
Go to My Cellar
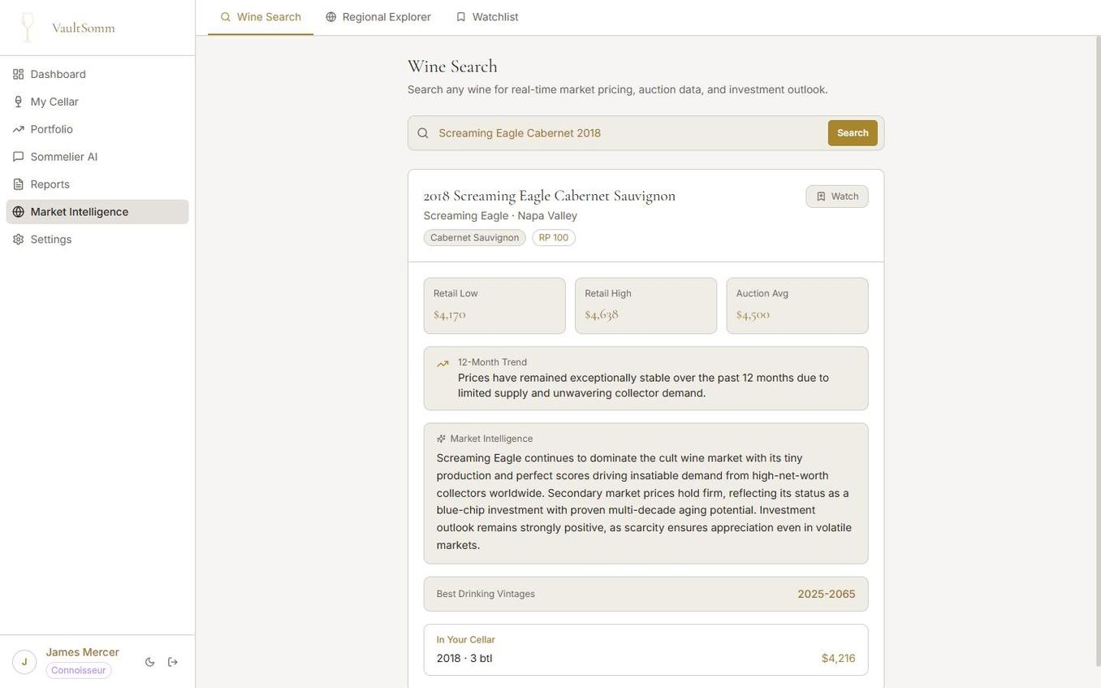pyautogui.click(x=97, y=102)
